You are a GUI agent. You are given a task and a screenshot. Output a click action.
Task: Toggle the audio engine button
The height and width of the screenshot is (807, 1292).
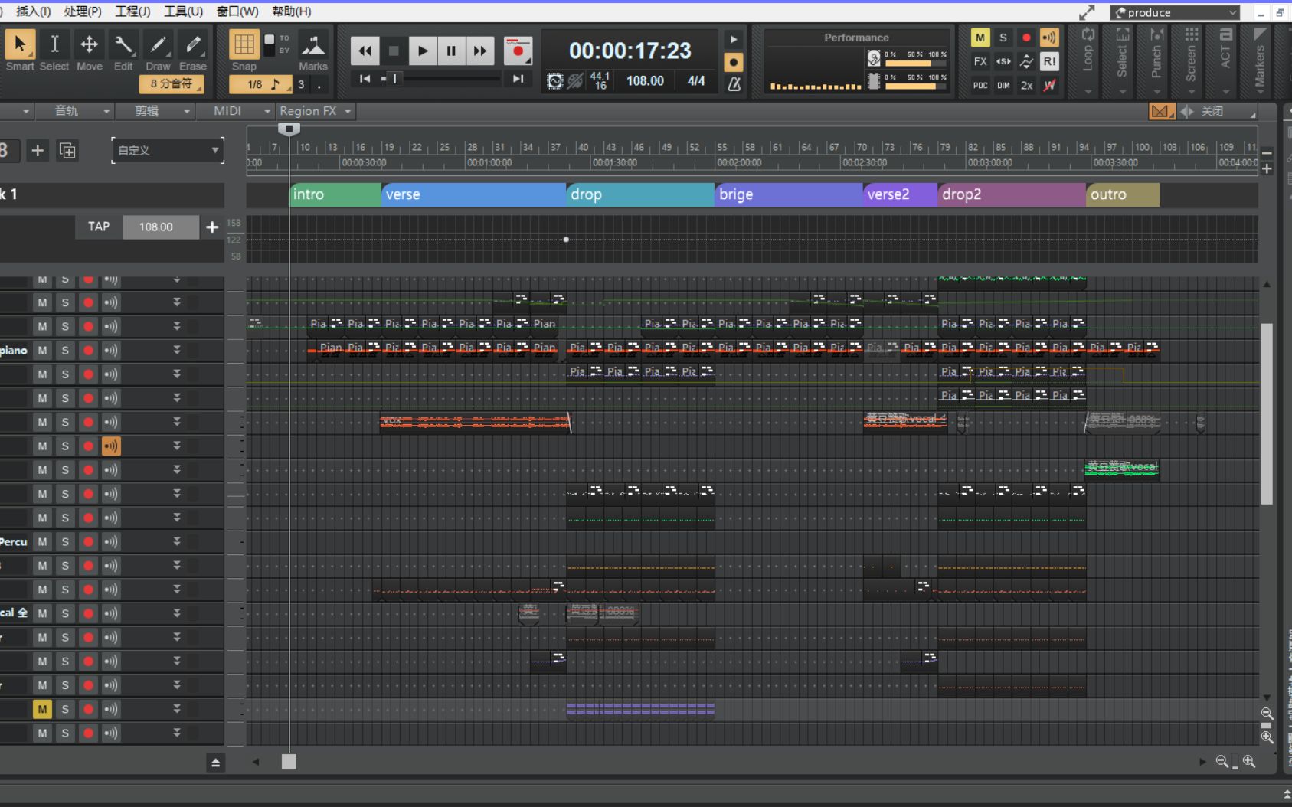click(x=555, y=81)
